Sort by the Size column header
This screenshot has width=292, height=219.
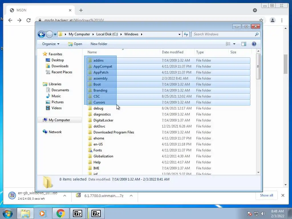coord(240,52)
